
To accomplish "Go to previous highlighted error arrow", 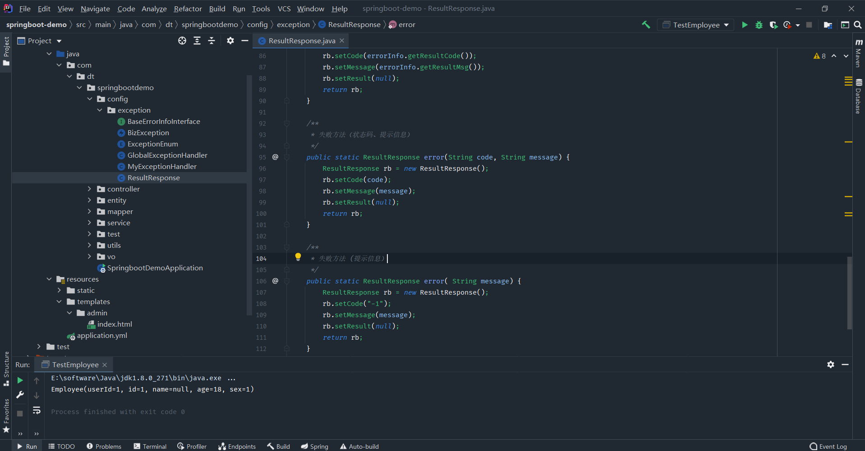I will click(834, 56).
